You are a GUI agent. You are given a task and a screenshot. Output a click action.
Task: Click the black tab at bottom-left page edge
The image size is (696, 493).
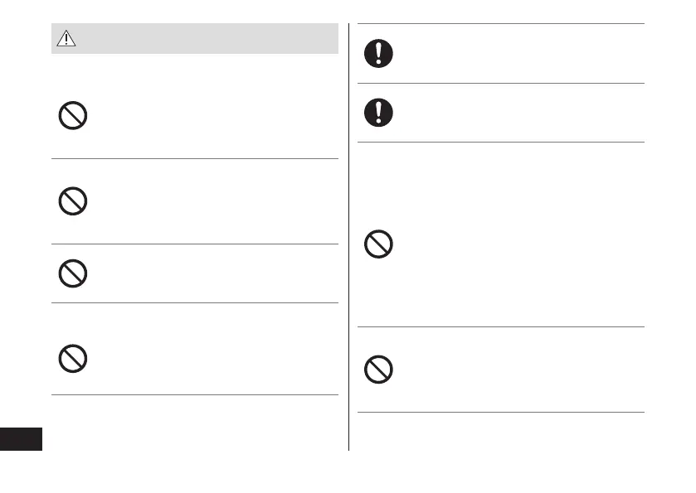click(x=21, y=439)
